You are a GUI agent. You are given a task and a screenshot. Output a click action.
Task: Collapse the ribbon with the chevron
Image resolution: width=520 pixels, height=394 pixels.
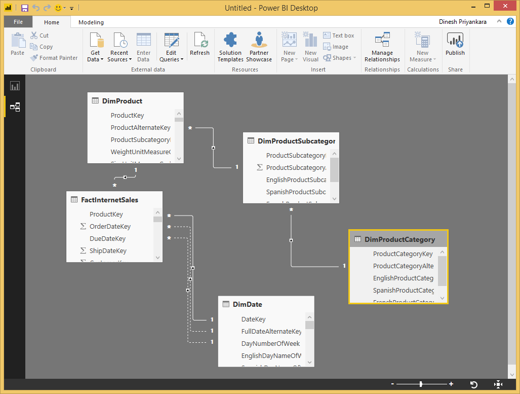coord(499,21)
